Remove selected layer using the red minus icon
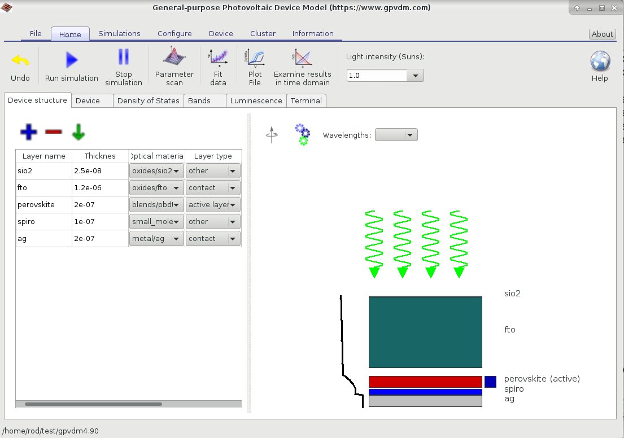This screenshot has width=624, height=438. coord(53,132)
